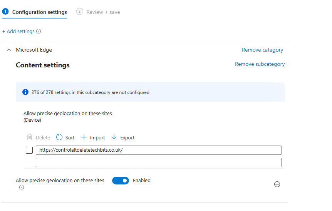The image size is (332, 211).
Task: Click the + Add settings link
Action: tap(18, 31)
